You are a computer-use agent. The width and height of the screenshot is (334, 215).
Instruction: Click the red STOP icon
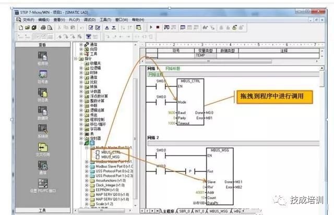tap(158, 27)
